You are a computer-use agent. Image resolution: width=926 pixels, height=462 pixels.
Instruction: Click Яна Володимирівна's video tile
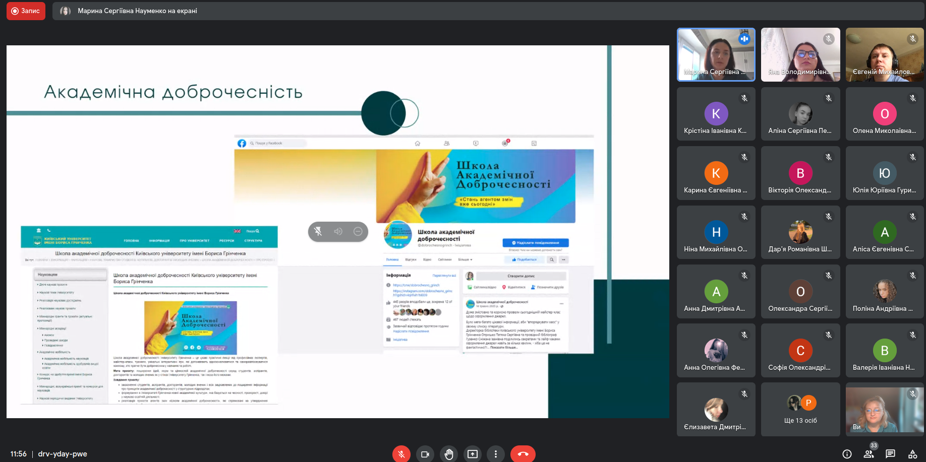pyautogui.click(x=800, y=54)
